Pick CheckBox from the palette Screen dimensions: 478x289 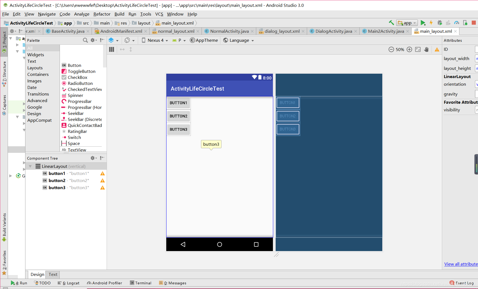pos(77,78)
